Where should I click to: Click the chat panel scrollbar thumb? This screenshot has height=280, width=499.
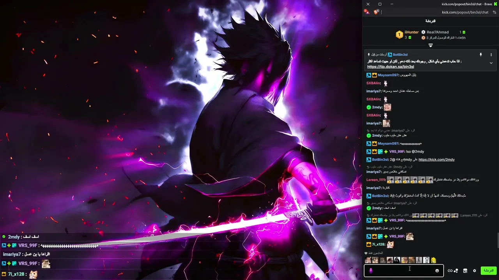pyautogui.click(x=498, y=240)
